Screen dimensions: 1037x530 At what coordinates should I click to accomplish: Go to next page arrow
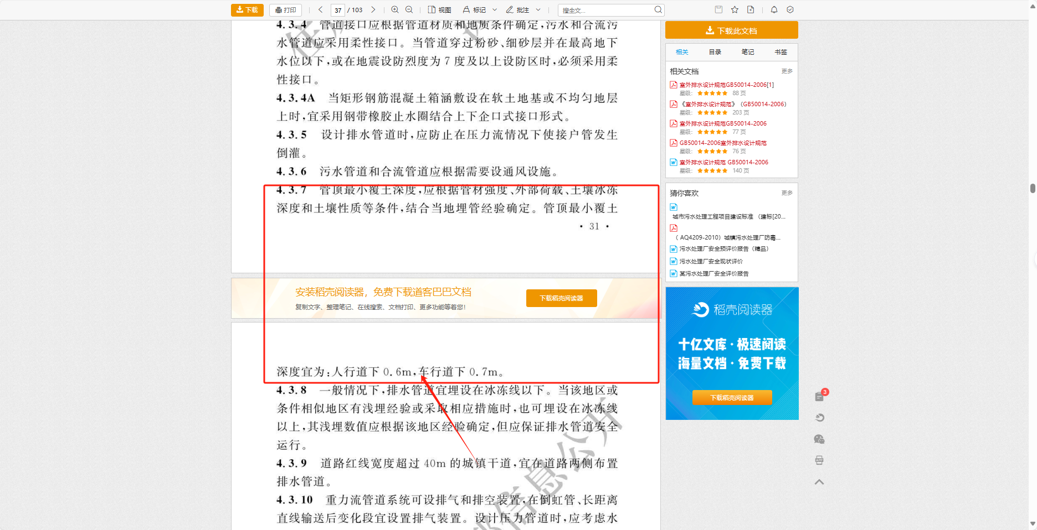click(373, 10)
